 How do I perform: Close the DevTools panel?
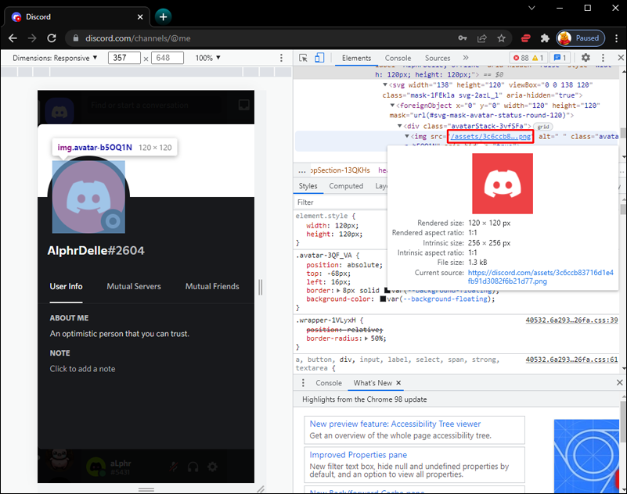pos(621,58)
